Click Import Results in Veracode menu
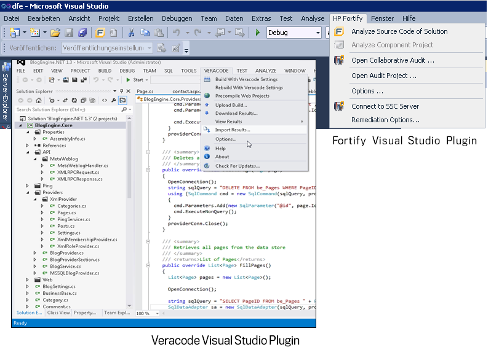The width and height of the screenshot is (499, 355). 233,130
